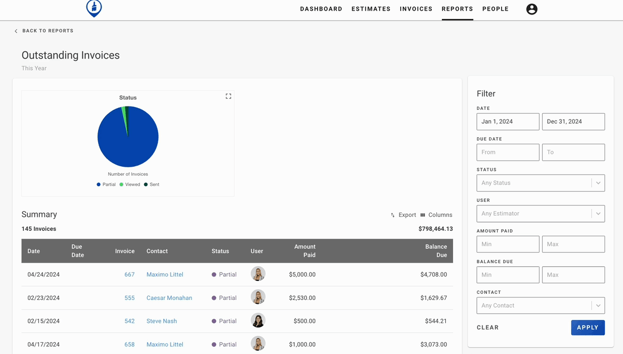Click the 02/15/2024 date cell

[43, 321]
